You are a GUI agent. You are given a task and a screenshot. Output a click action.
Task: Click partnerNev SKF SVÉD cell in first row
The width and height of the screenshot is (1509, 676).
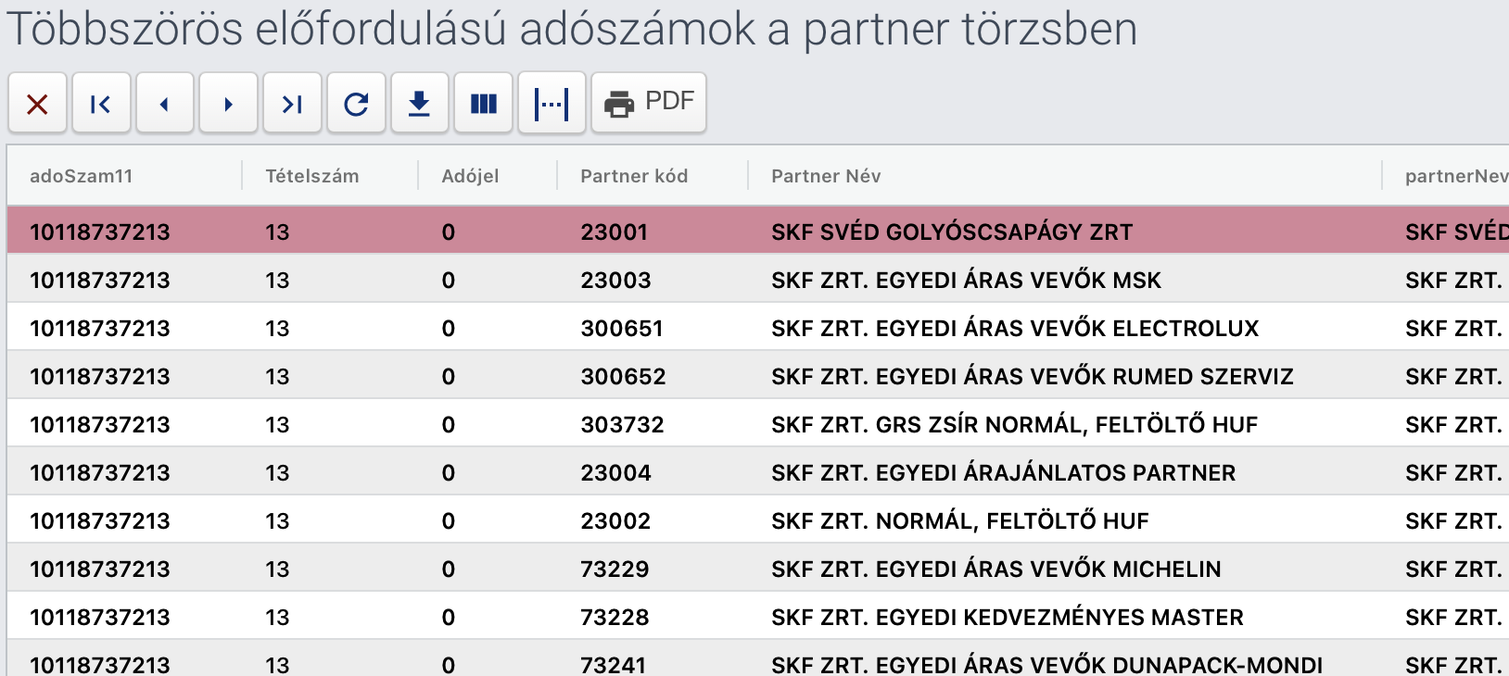(1456, 232)
